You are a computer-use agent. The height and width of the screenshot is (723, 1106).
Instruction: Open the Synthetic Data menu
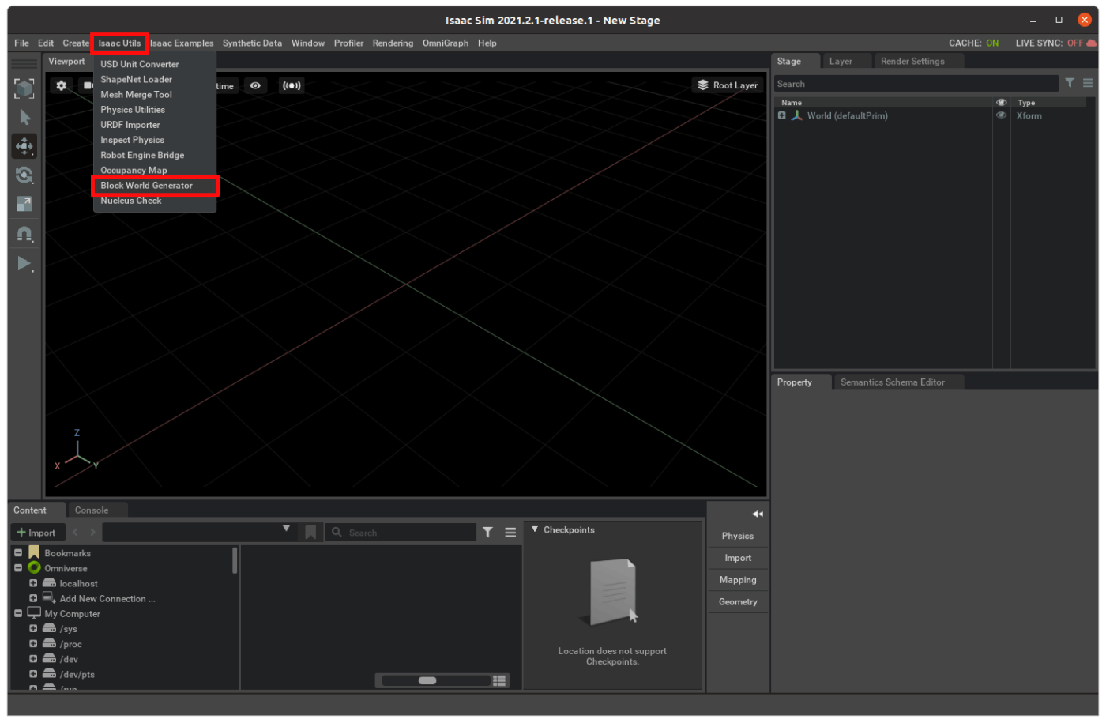click(x=252, y=43)
